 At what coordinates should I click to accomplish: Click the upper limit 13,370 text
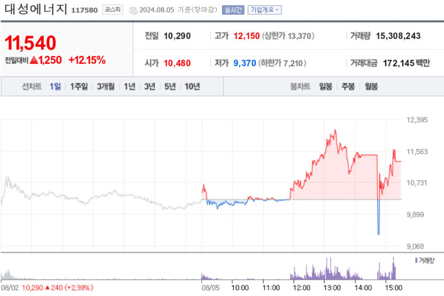coord(288,36)
